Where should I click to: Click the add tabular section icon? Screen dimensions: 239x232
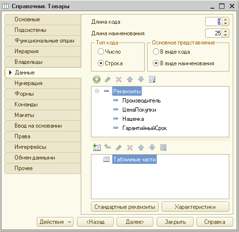[97, 147]
